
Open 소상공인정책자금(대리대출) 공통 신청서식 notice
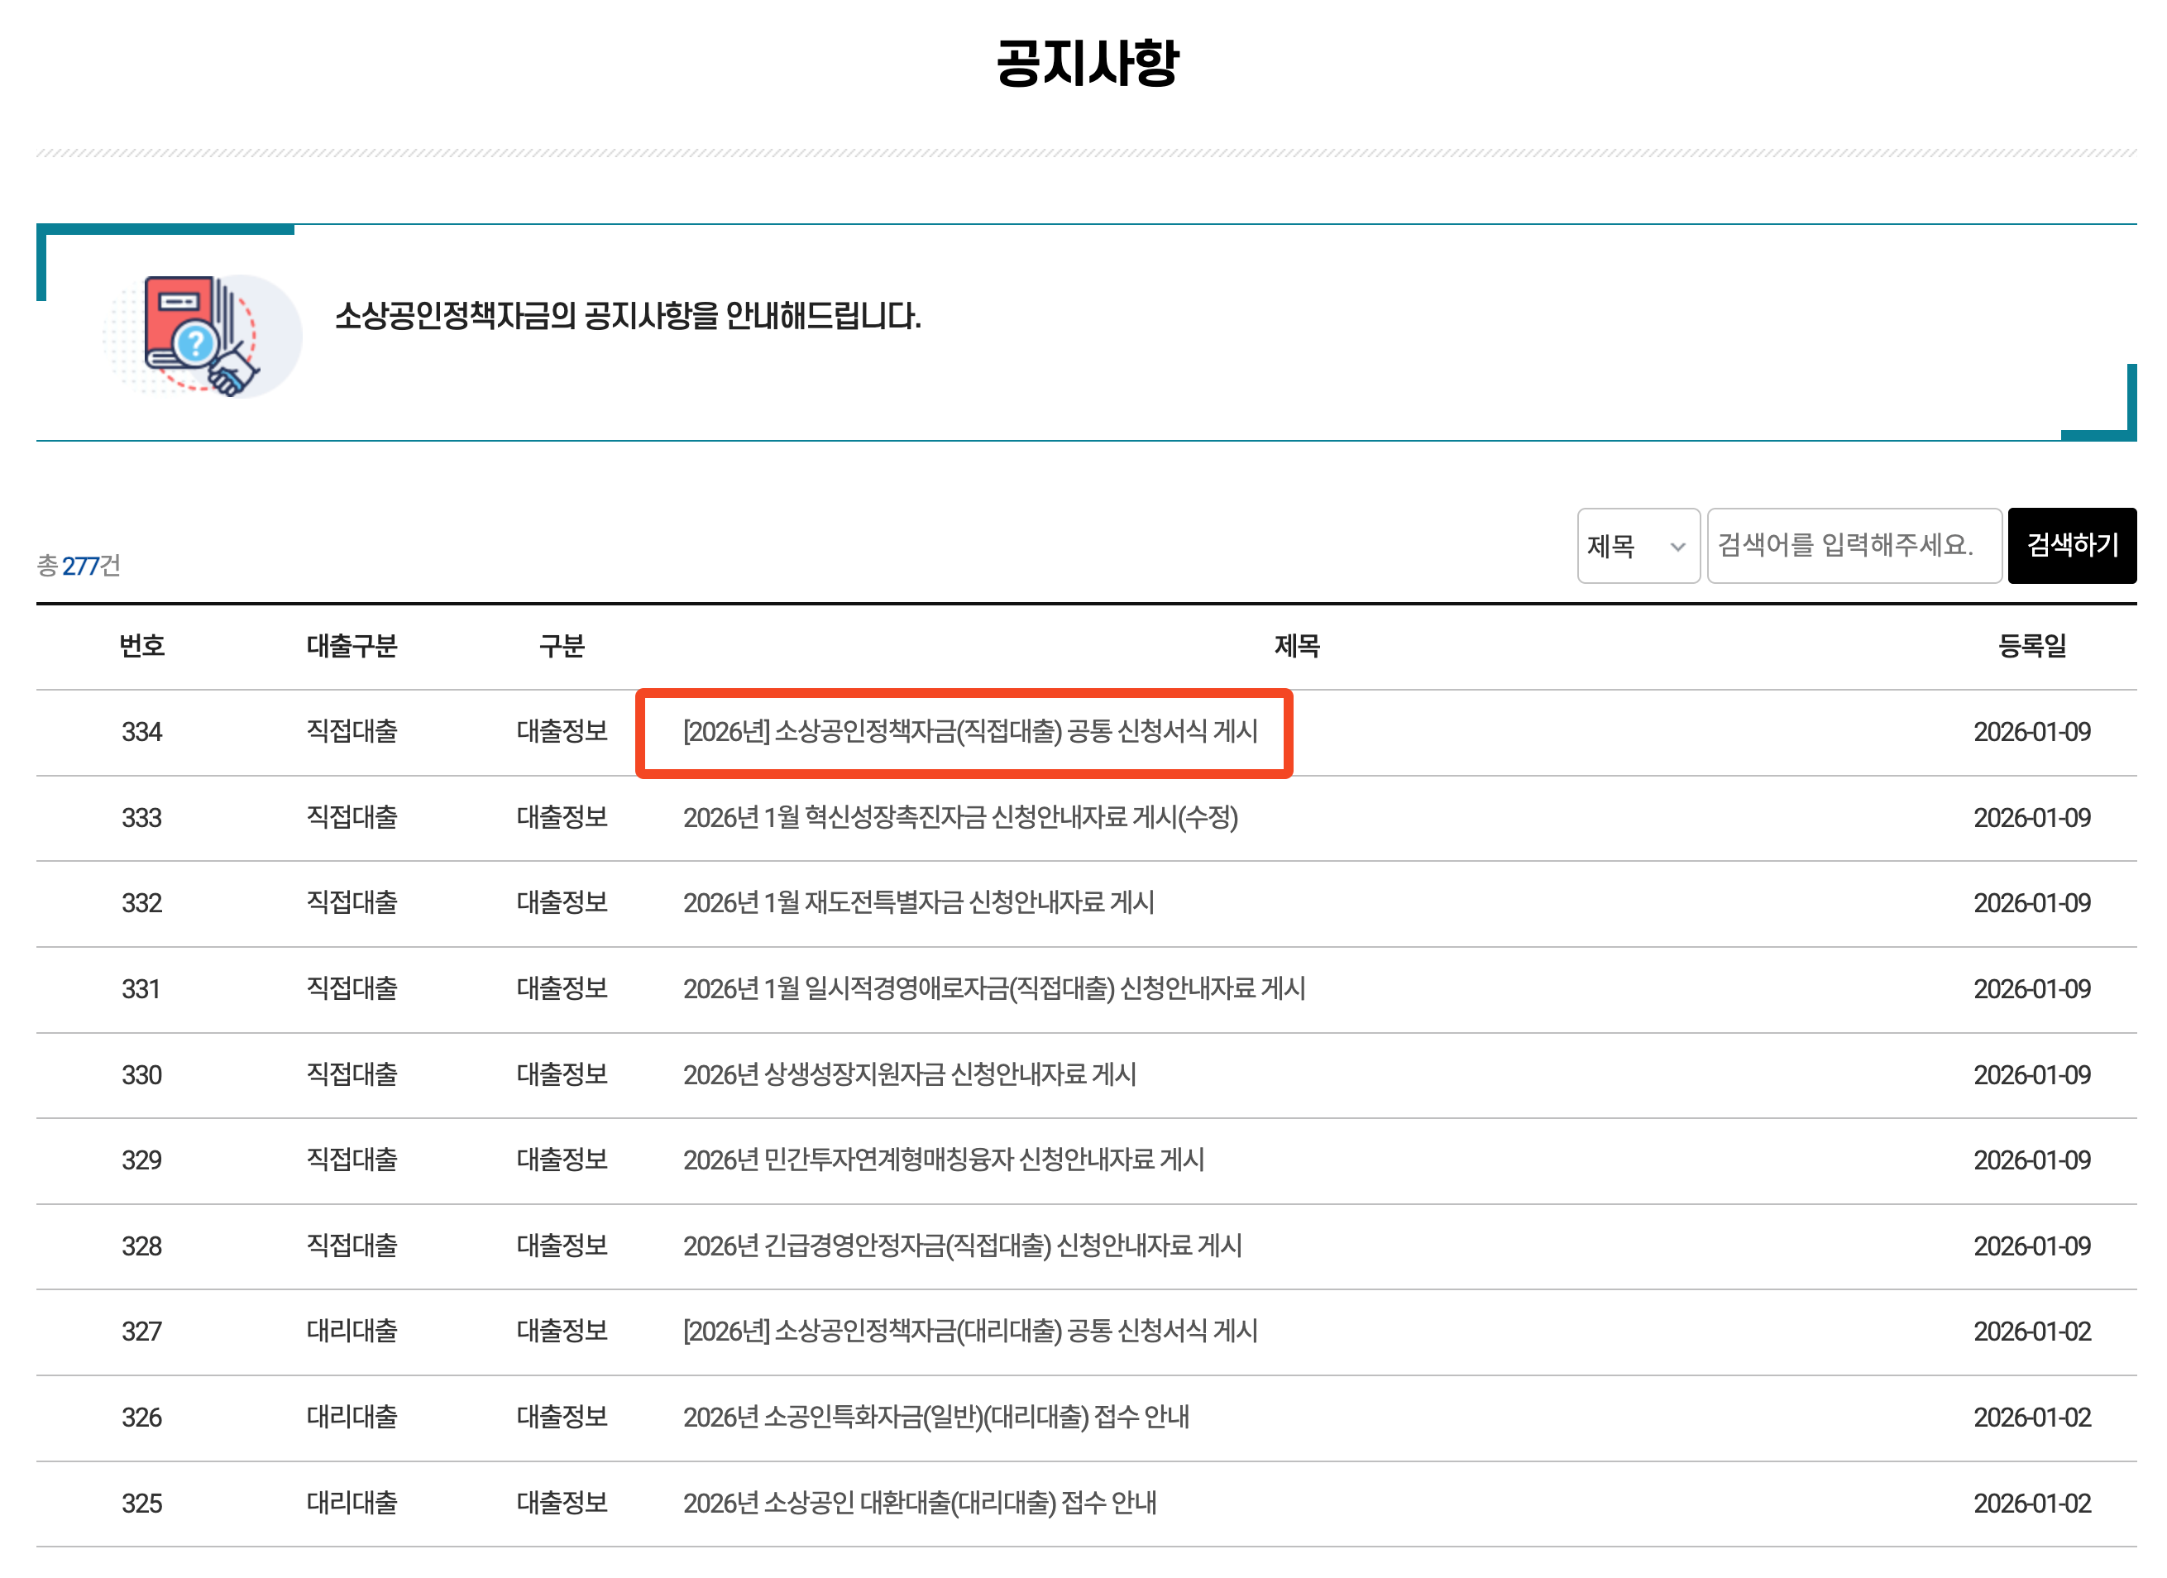pyautogui.click(x=969, y=1331)
